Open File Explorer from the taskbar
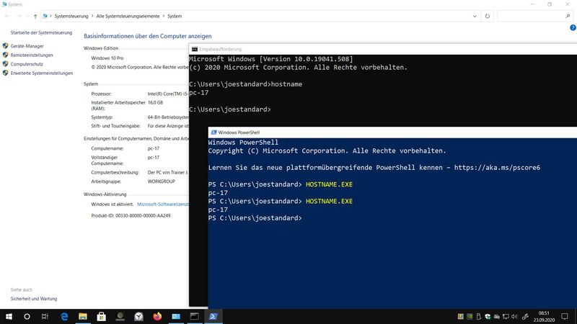The width and height of the screenshot is (577, 324). (83, 316)
